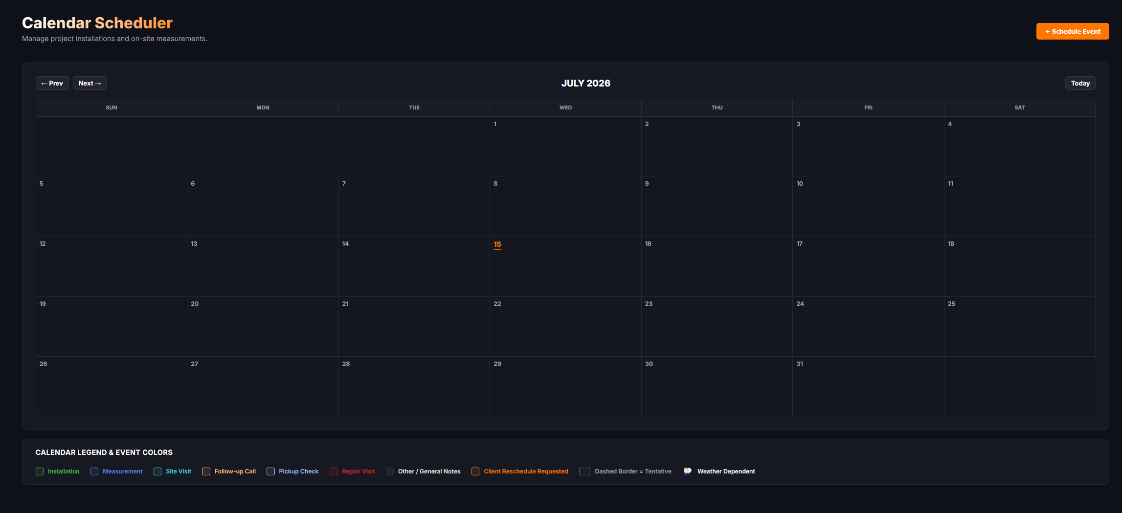Jump to Today in the calendar
Image resolution: width=1122 pixels, height=513 pixels.
coord(1080,83)
